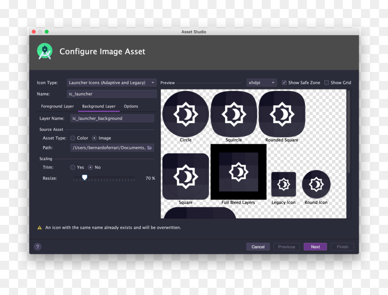Screen dimensions: 388x295
Task: Click the Source Asset section label
Action: point(51,130)
